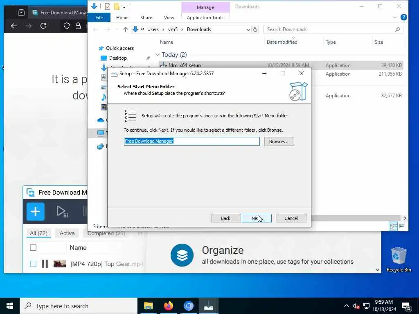Click the Explorer scrollbar right arrow

coord(405,218)
